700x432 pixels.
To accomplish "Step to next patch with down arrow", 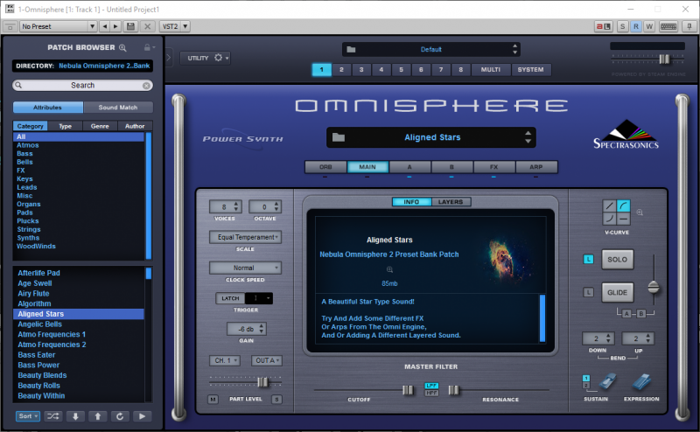I will pos(75,416).
